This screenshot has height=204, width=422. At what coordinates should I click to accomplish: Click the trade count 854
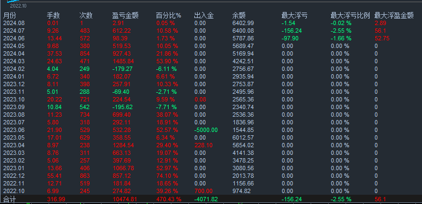pos(85,53)
